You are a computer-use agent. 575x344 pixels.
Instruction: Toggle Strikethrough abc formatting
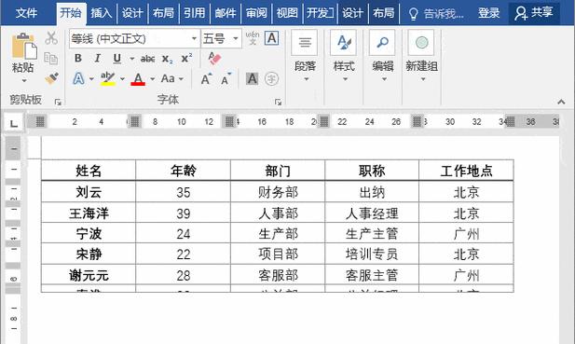click(147, 59)
